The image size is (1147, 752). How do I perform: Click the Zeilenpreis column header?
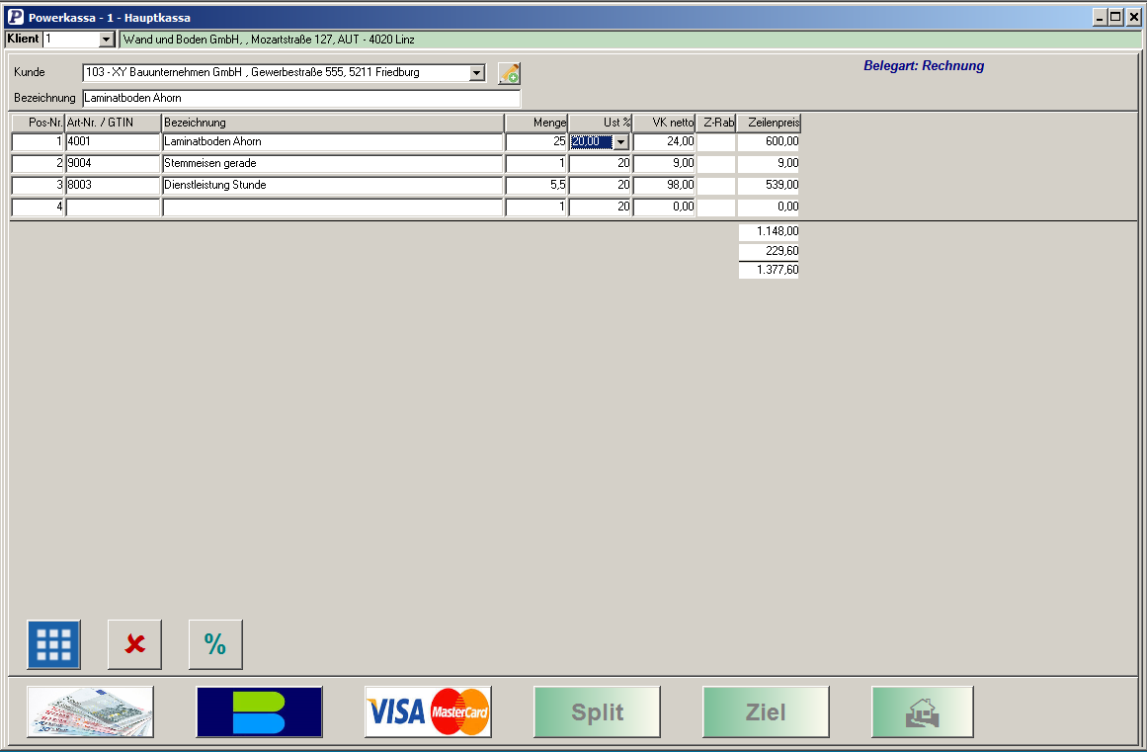click(x=769, y=123)
